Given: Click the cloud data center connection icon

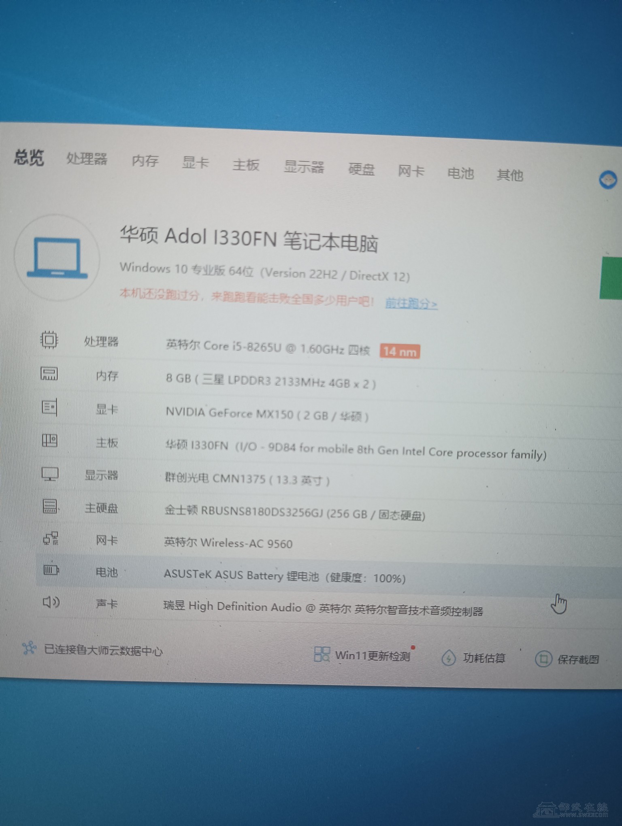Looking at the screenshot, I should (29, 648).
